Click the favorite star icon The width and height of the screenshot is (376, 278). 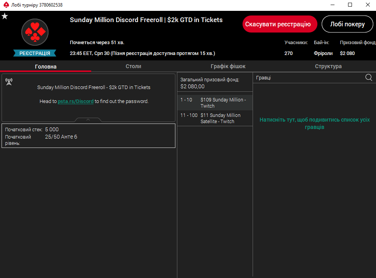5,16
